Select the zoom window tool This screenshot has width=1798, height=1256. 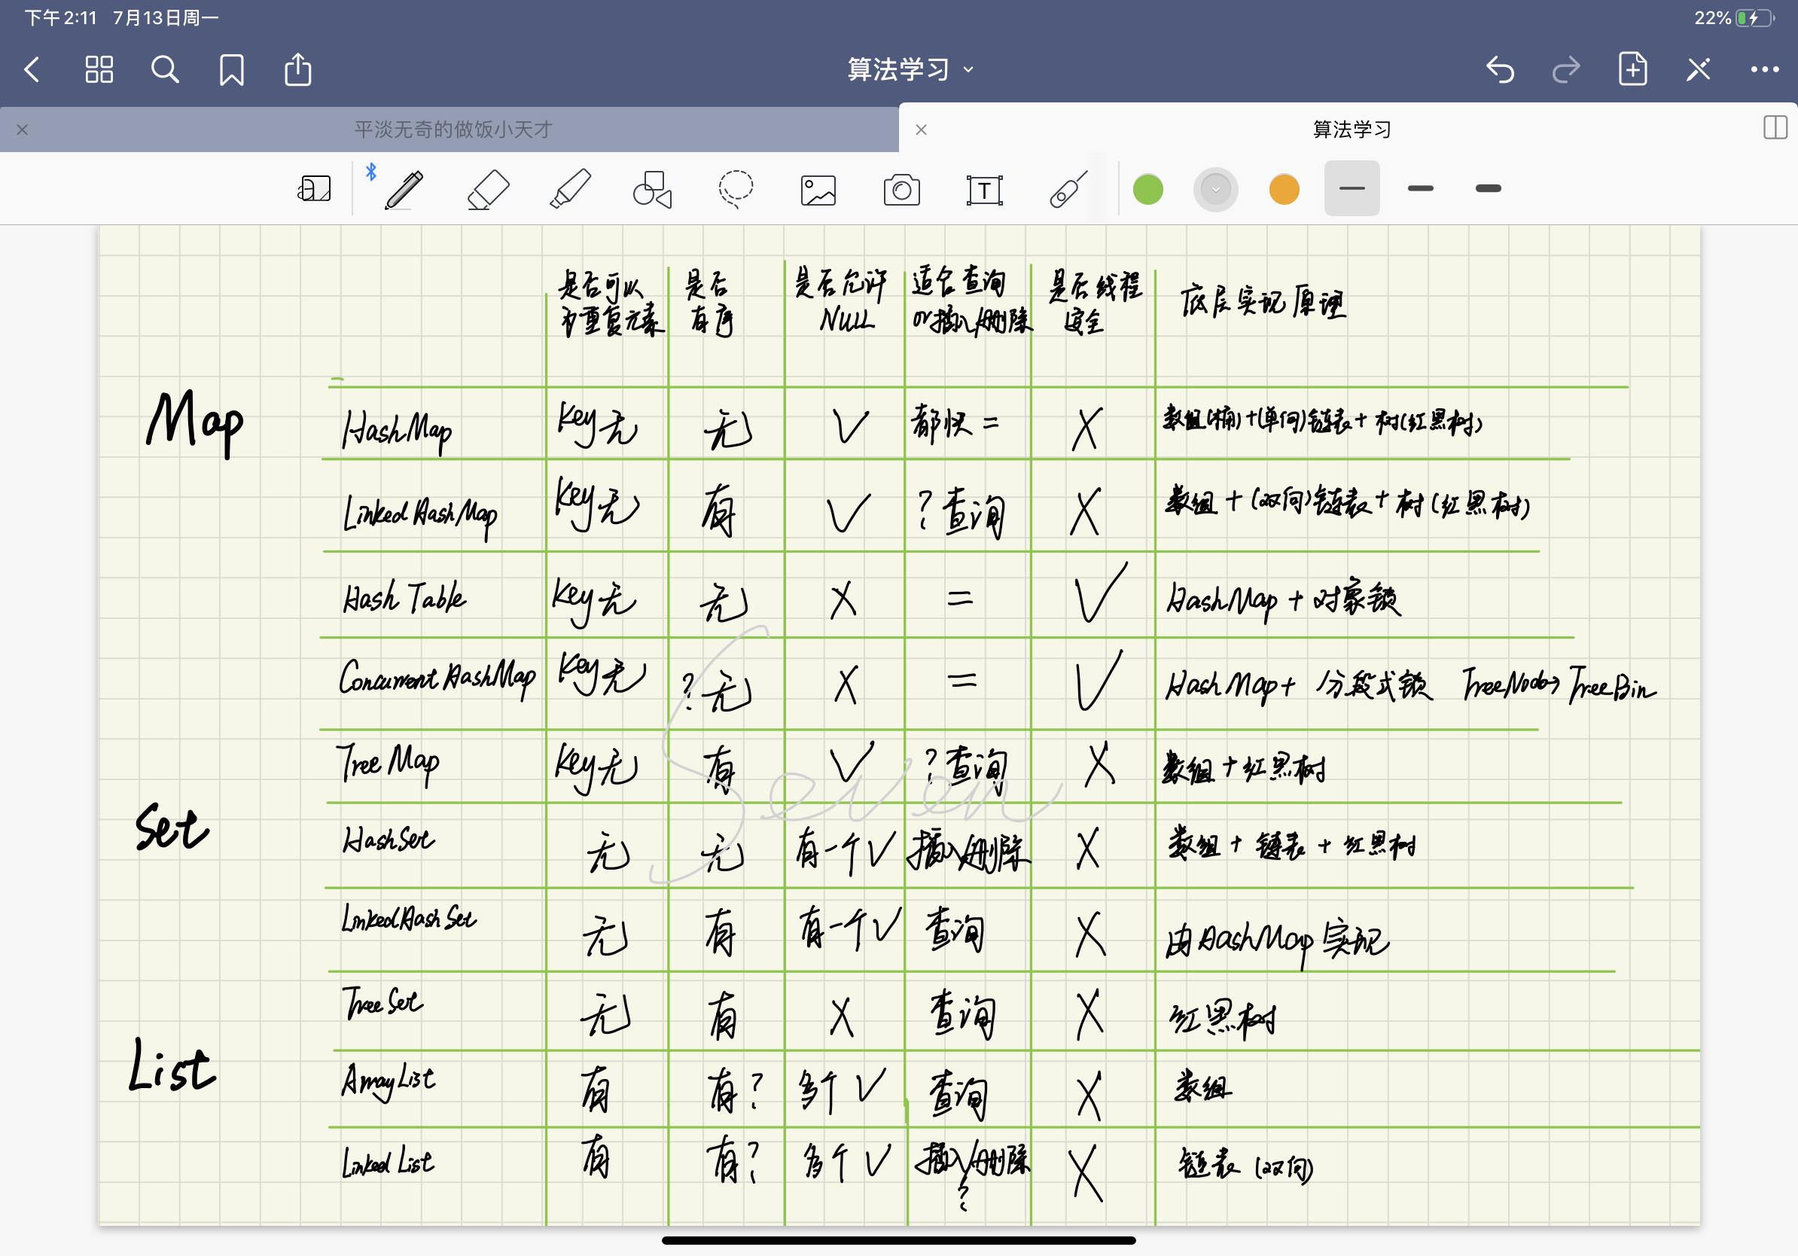[315, 189]
